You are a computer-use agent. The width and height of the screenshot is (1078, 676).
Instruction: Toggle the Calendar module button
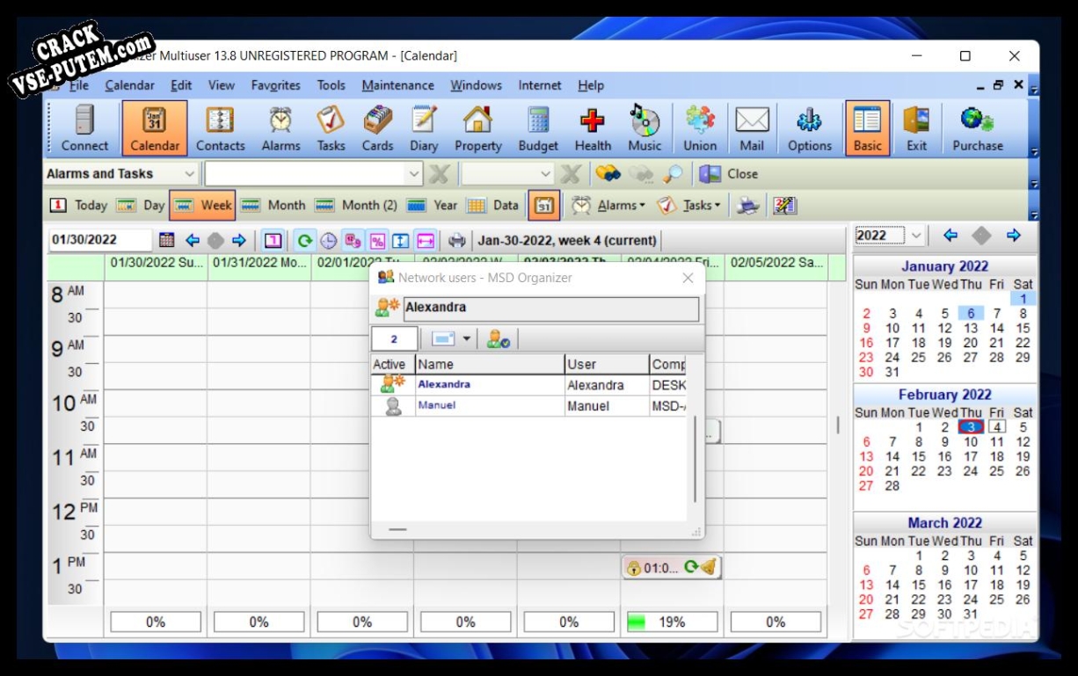(155, 128)
